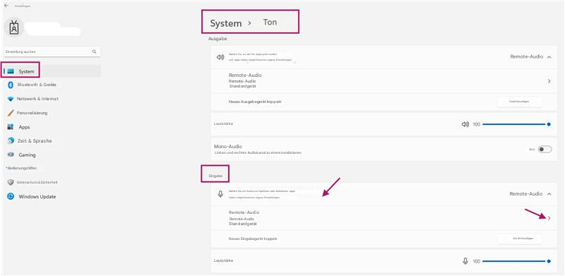The image size is (565, 276).
Task: Click Gerät hinzufügen for input device
Action: (x=519, y=239)
